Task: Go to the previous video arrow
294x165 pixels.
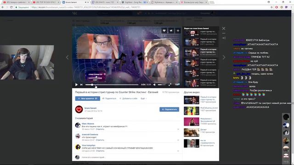Action: (x=68, y=57)
